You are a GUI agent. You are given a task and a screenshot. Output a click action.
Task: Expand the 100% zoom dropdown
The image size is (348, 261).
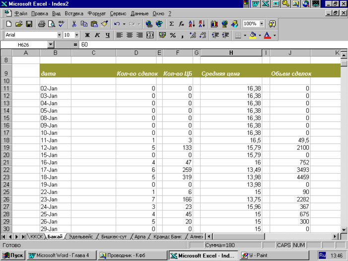point(262,24)
